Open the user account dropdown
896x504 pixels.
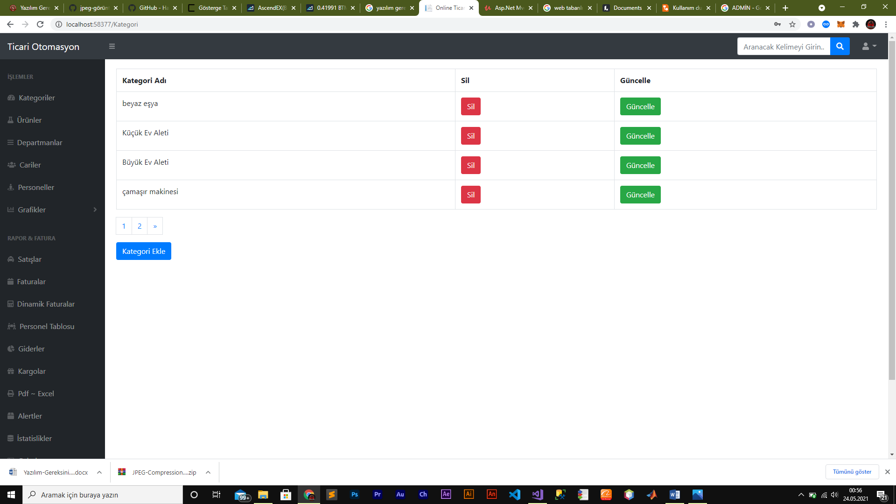[868, 46]
